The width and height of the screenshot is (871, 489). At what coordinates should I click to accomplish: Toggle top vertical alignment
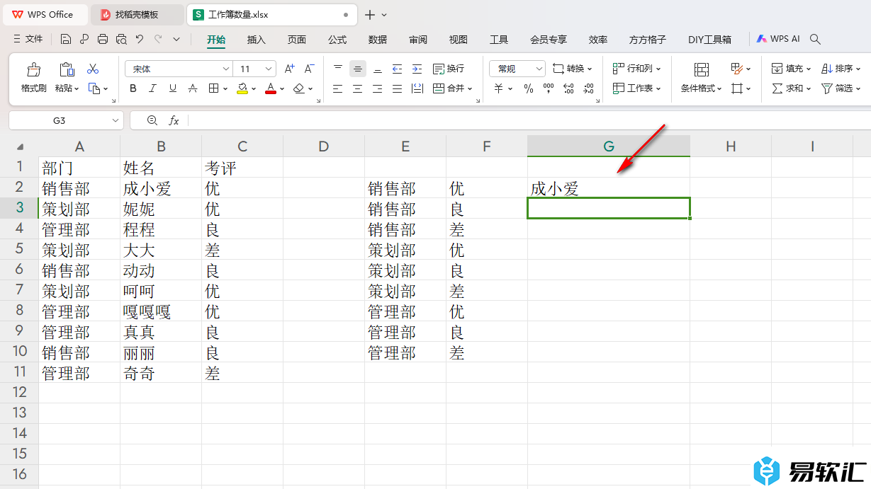337,69
